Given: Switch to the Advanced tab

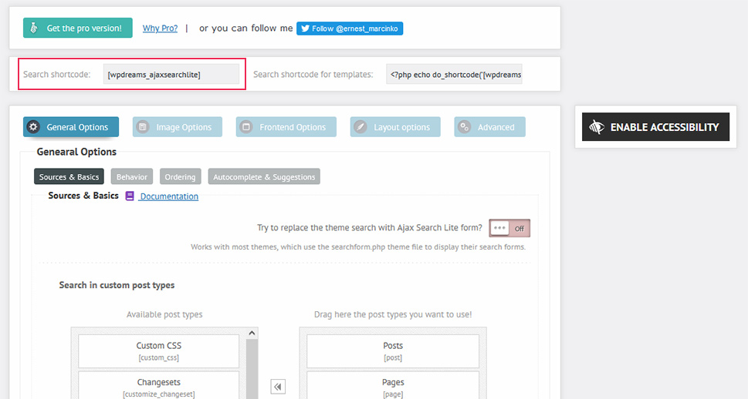Looking at the screenshot, I should click(x=490, y=127).
